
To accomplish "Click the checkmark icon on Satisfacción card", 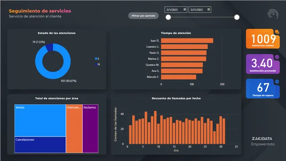I will 277,57.
